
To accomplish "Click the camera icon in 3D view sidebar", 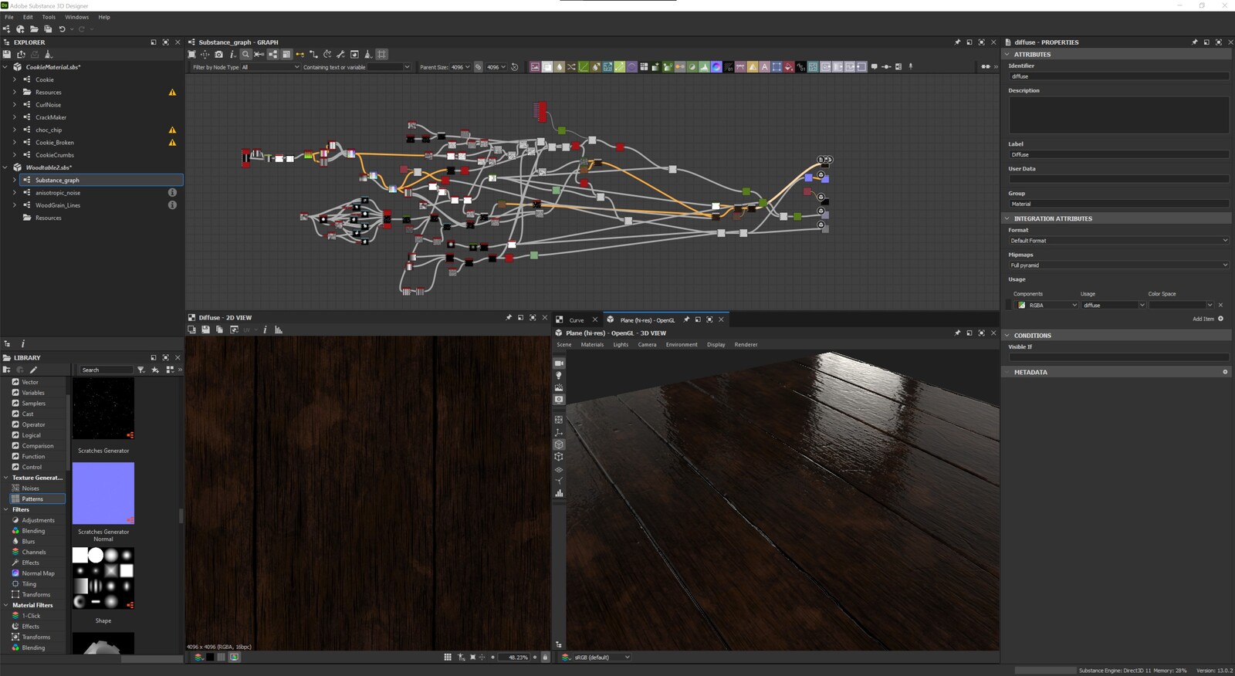I will tap(559, 363).
